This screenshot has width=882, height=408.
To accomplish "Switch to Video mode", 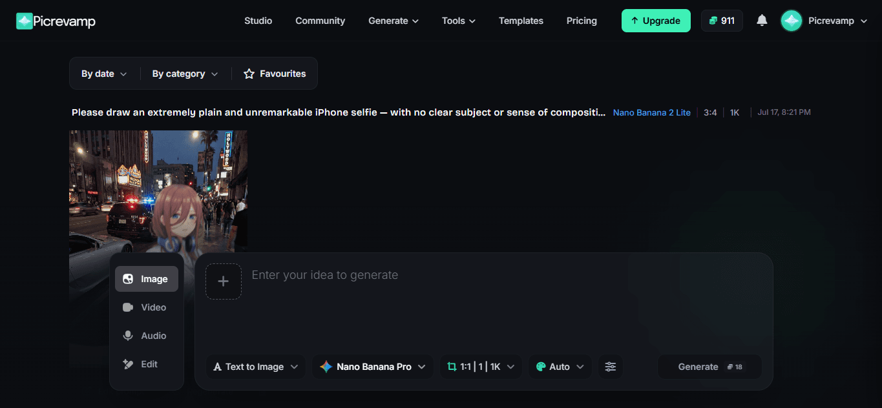I will tap(147, 307).
